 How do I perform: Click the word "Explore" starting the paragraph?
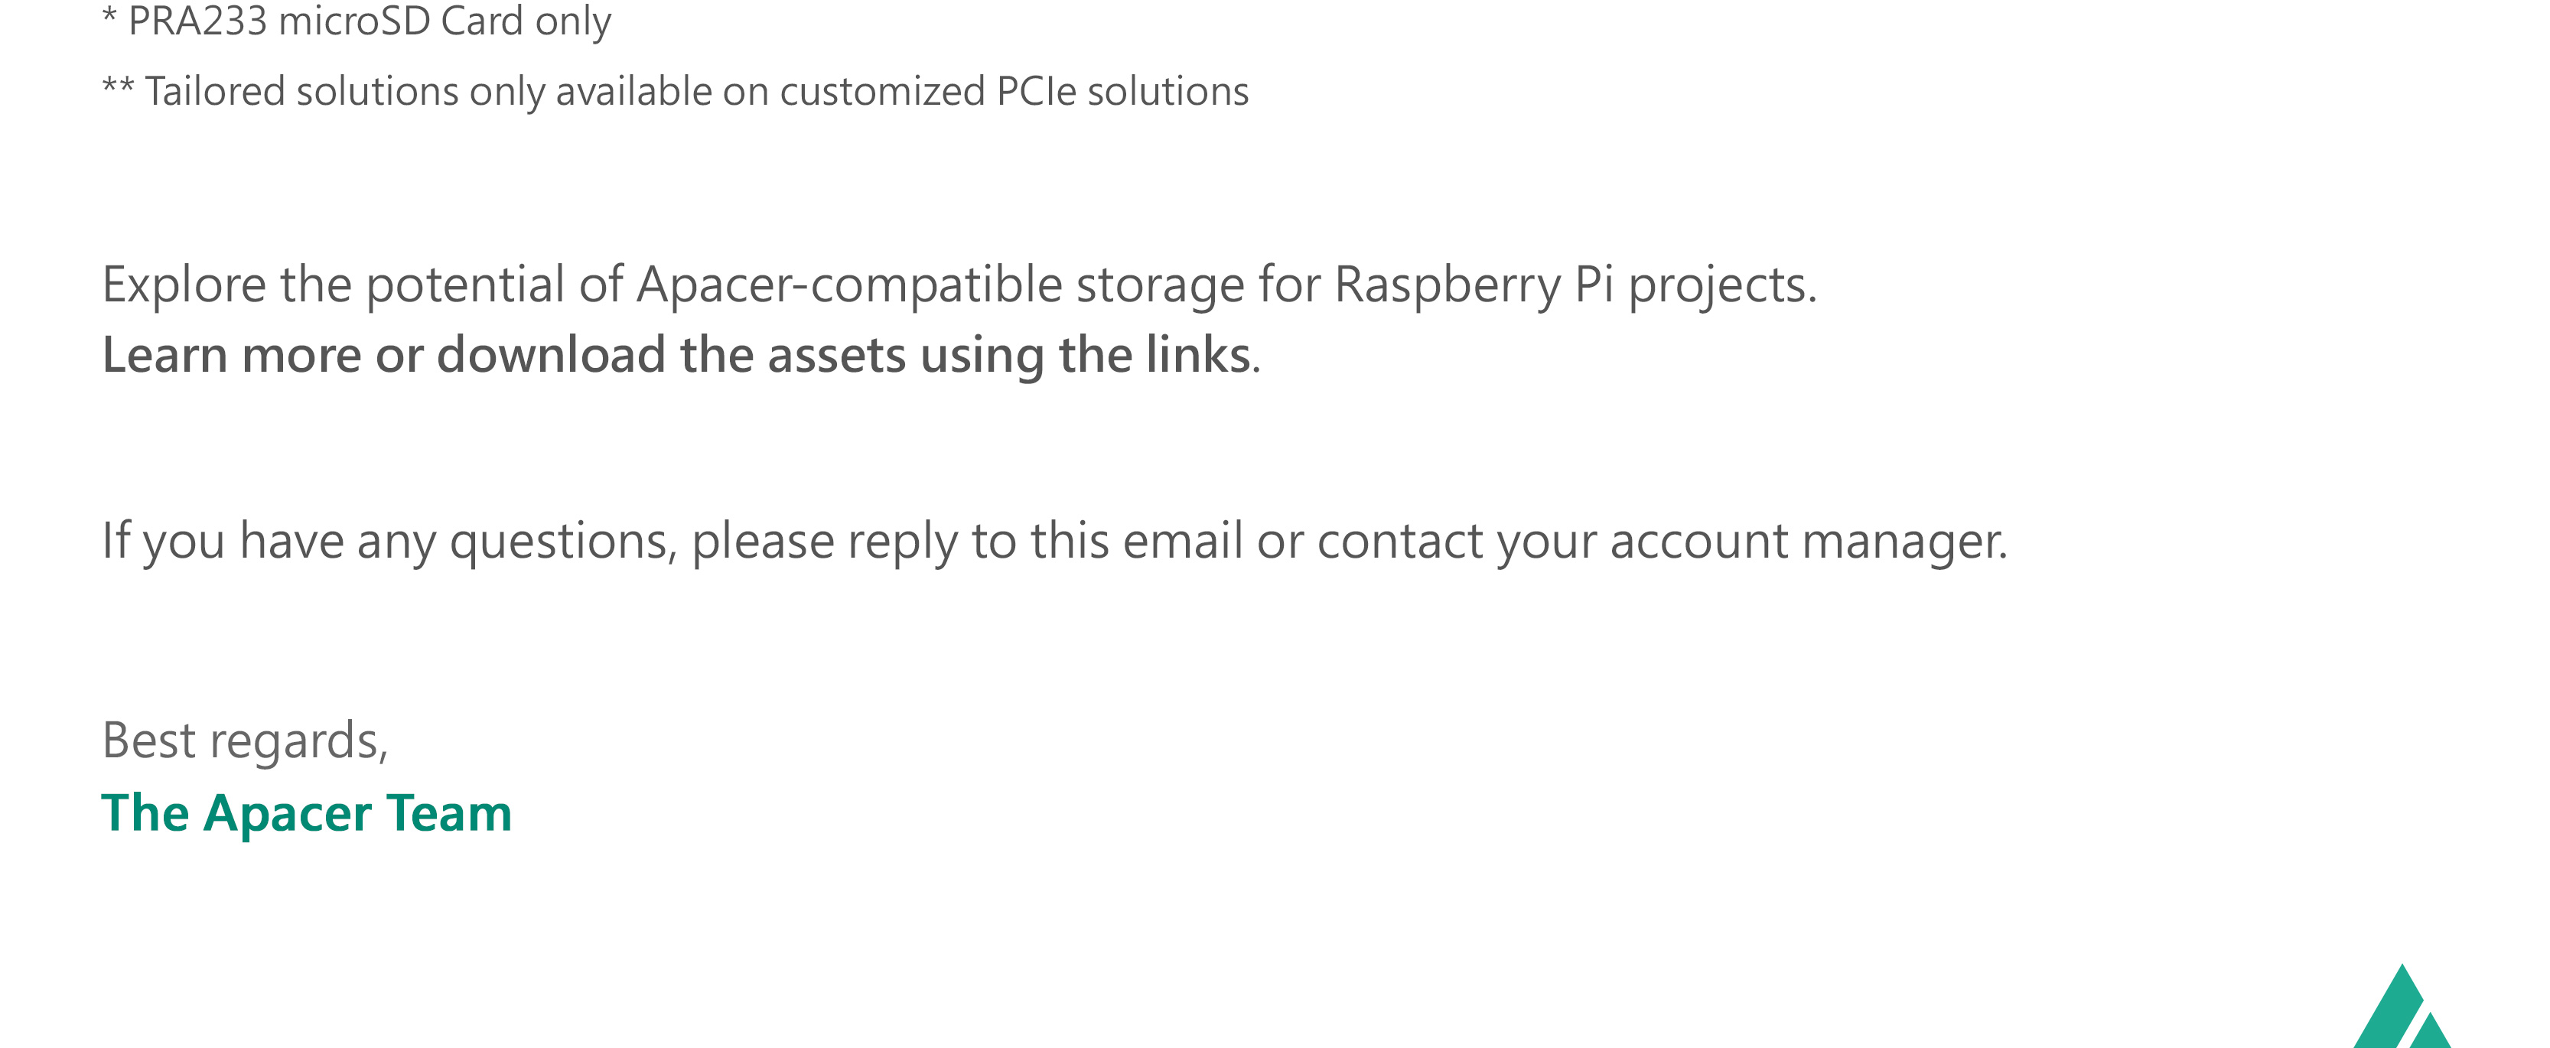pyautogui.click(x=184, y=285)
